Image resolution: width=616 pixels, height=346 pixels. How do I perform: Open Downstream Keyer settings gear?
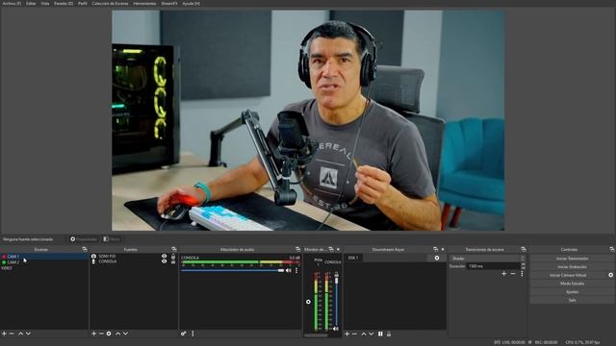tap(437, 258)
